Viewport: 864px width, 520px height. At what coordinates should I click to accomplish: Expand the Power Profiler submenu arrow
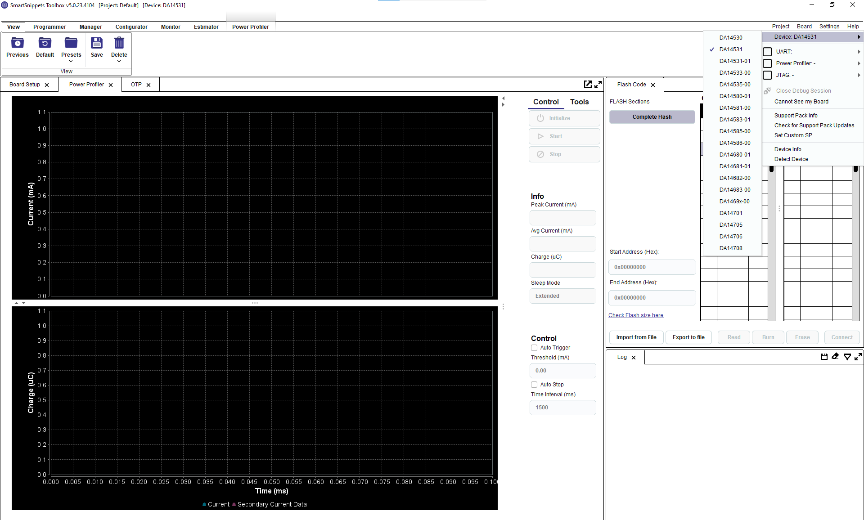[859, 63]
